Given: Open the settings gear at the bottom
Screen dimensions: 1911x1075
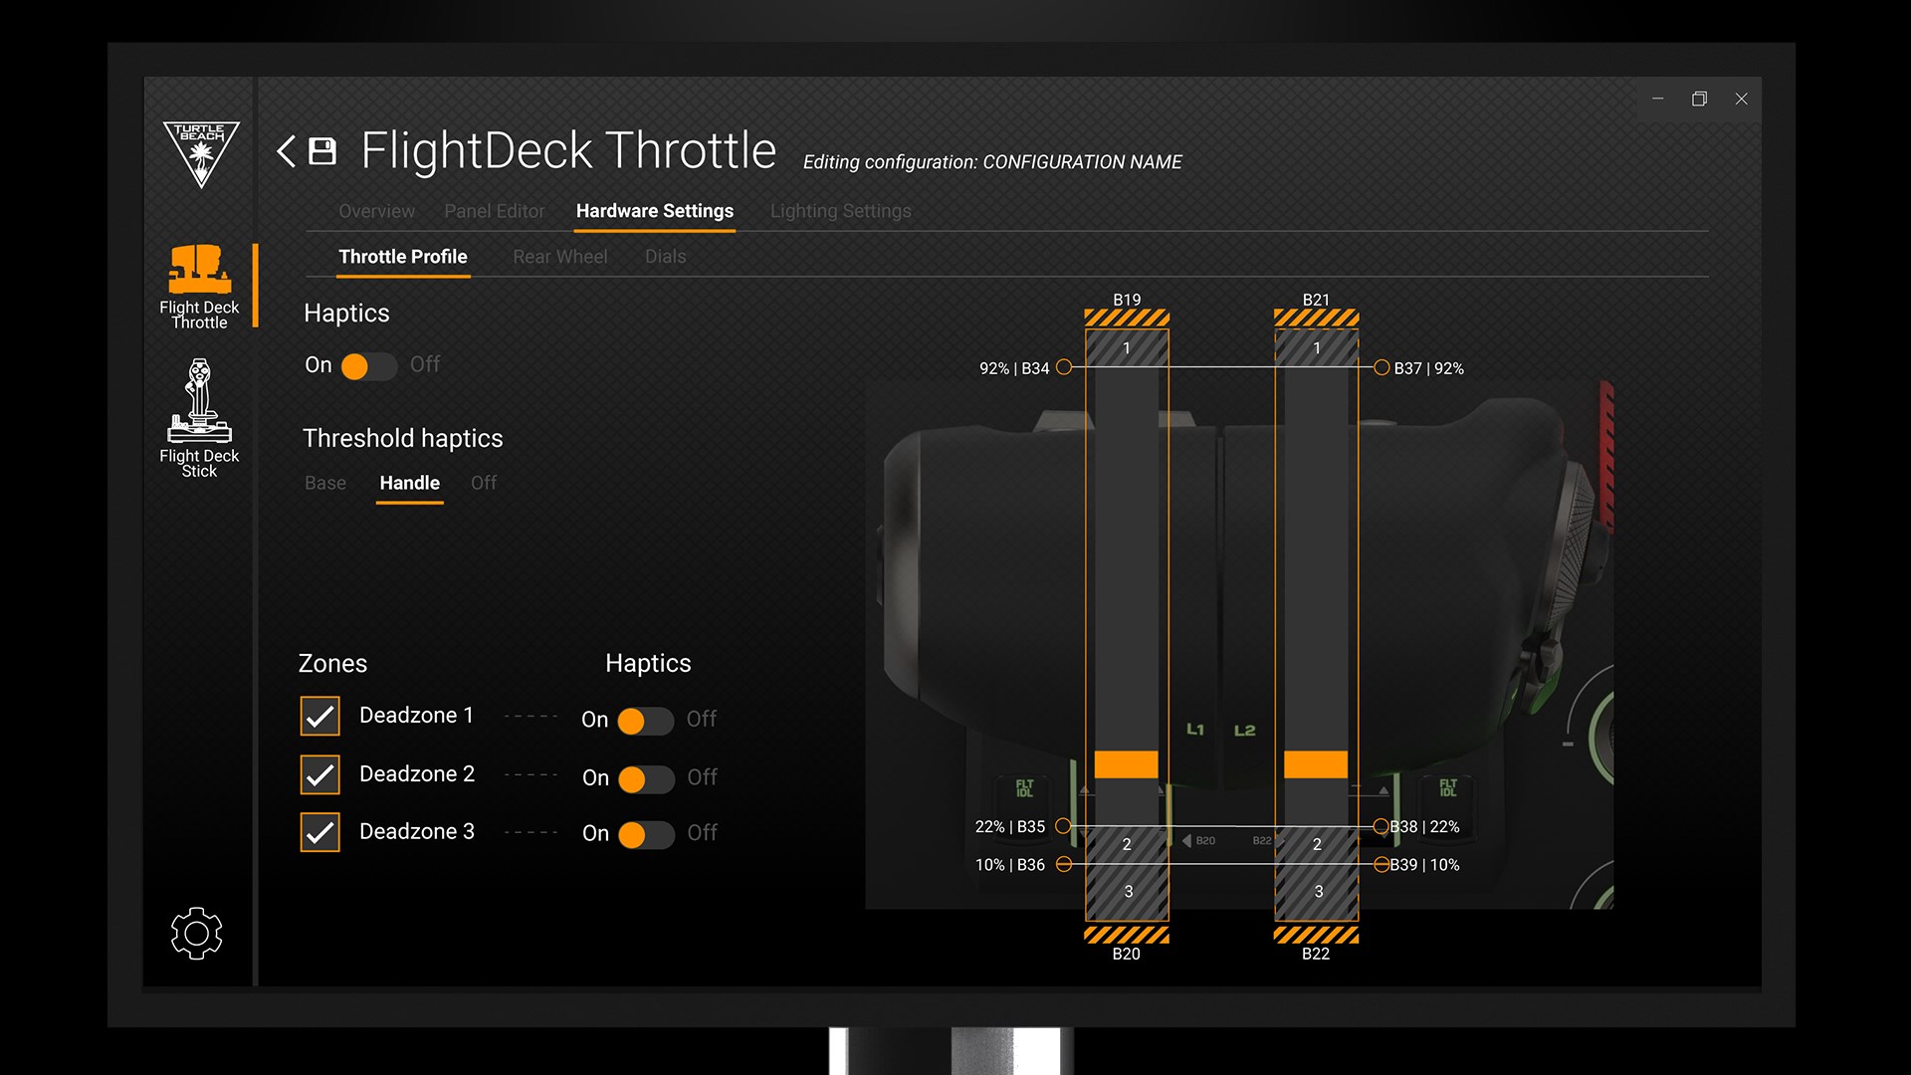Looking at the screenshot, I should (x=197, y=934).
